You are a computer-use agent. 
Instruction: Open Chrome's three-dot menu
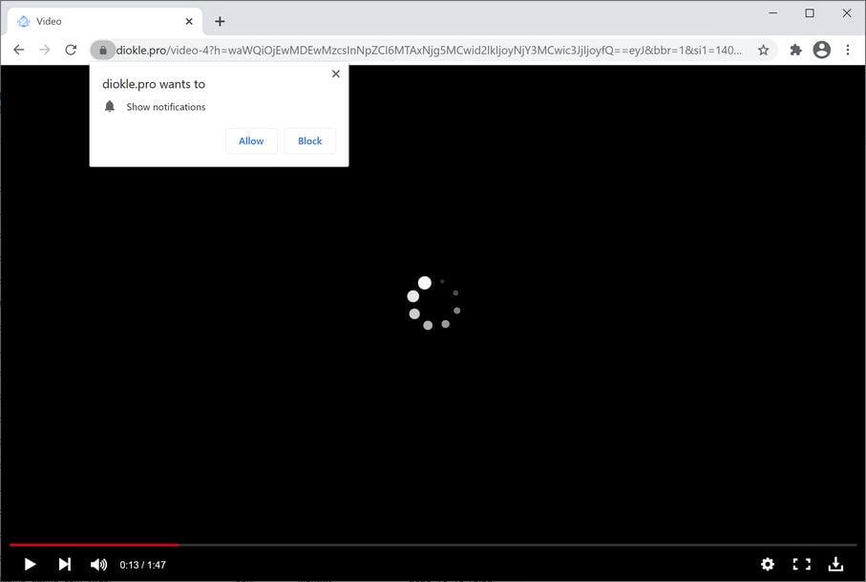point(848,49)
